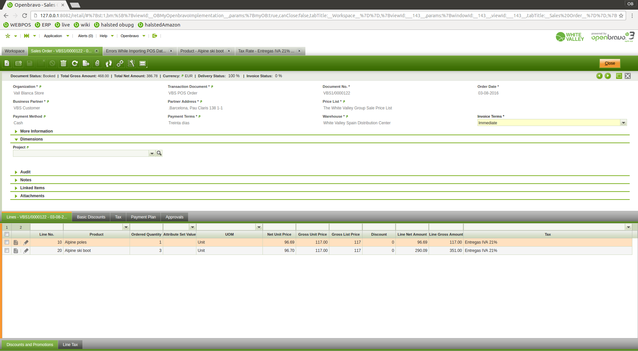638x351 pixels.
Task: Open the Invoice Terms dropdown
Action: tap(623, 123)
